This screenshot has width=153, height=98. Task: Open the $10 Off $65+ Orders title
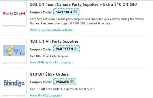click(x=49, y=74)
